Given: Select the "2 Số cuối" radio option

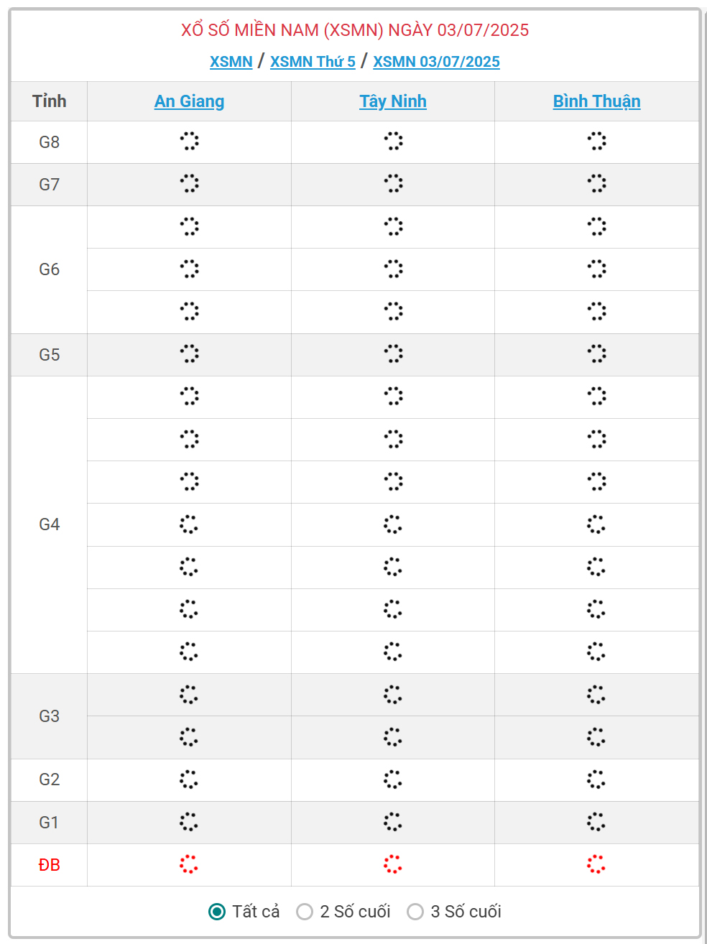Looking at the screenshot, I should click(x=305, y=912).
